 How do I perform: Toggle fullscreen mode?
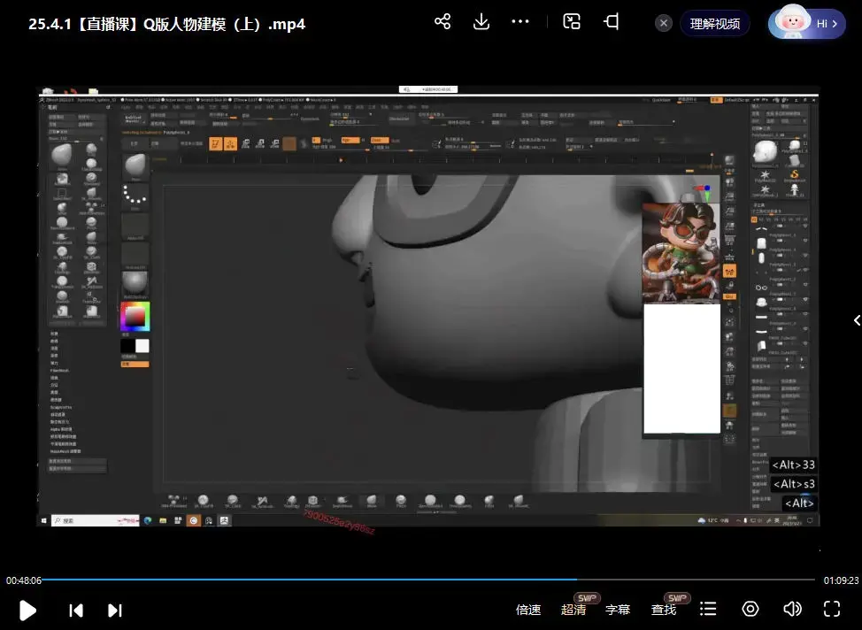pos(832,609)
